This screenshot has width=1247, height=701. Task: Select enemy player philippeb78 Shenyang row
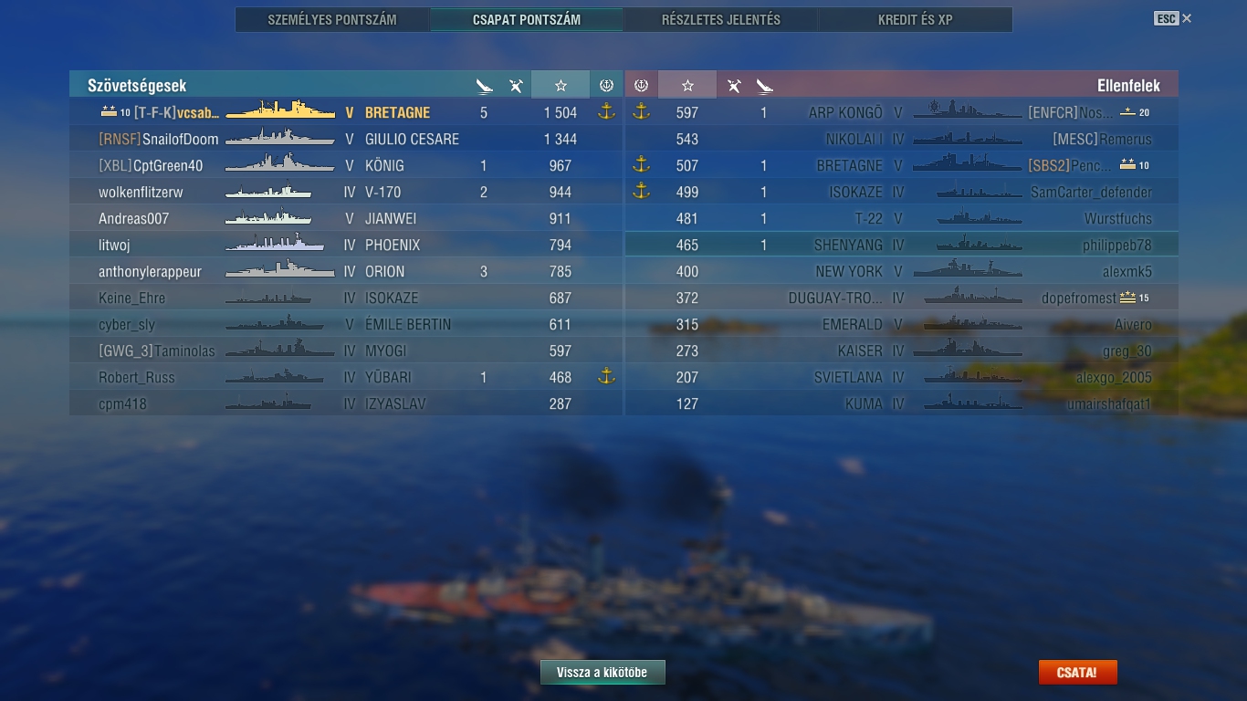[x=902, y=245]
